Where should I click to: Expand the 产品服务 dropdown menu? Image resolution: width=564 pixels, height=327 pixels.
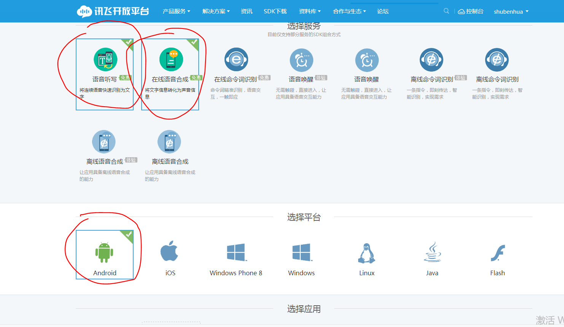tap(176, 11)
